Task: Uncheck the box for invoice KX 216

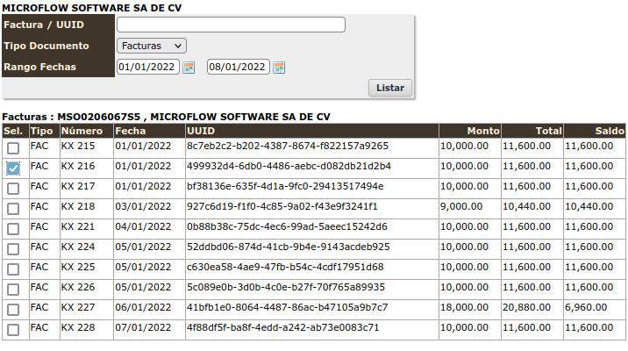Action: click(x=13, y=168)
